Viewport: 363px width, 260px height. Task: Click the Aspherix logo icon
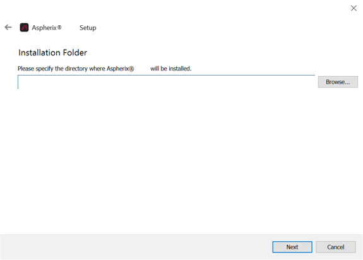pyautogui.click(x=24, y=28)
